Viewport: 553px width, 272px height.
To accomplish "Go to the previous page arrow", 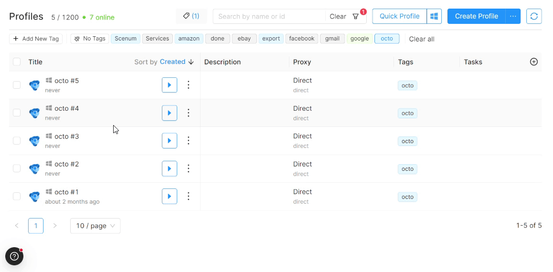I will point(17,226).
